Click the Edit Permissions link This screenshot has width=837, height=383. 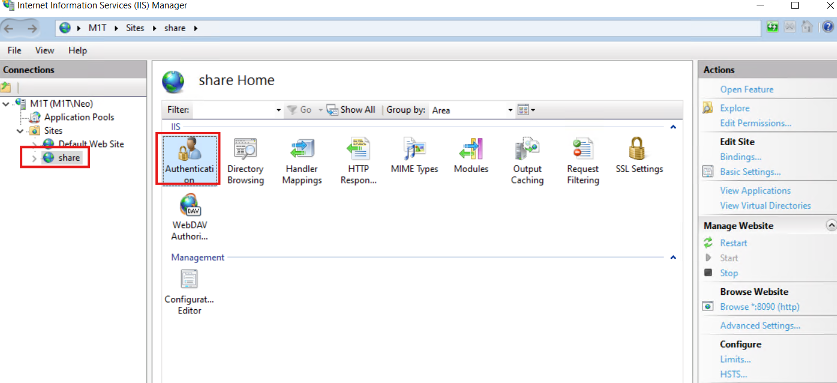pyautogui.click(x=755, y=123)
